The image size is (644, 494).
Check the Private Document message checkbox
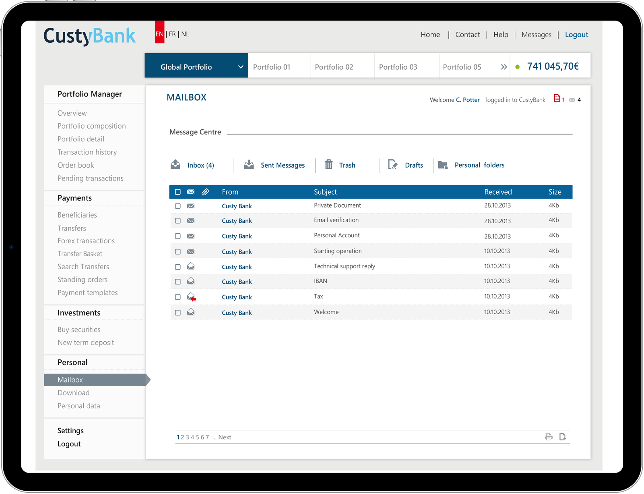click(x=178, y=206)
